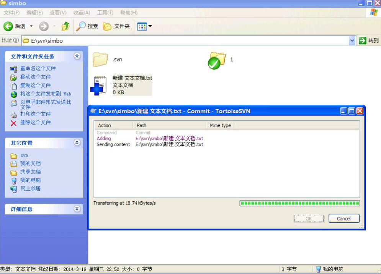The image size is (381, 274).
Task: Expand the 详细信息 panel
Action: click(x=77, y=209)
